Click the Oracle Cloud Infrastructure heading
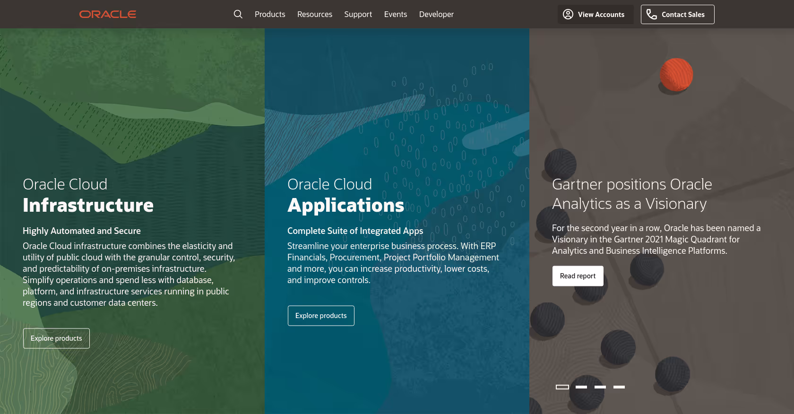The image size is (794, 414). click(88, 195)
